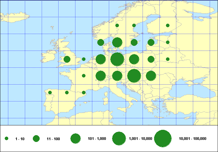Select the largest bubble over Hungary

[x=134, y=76]
